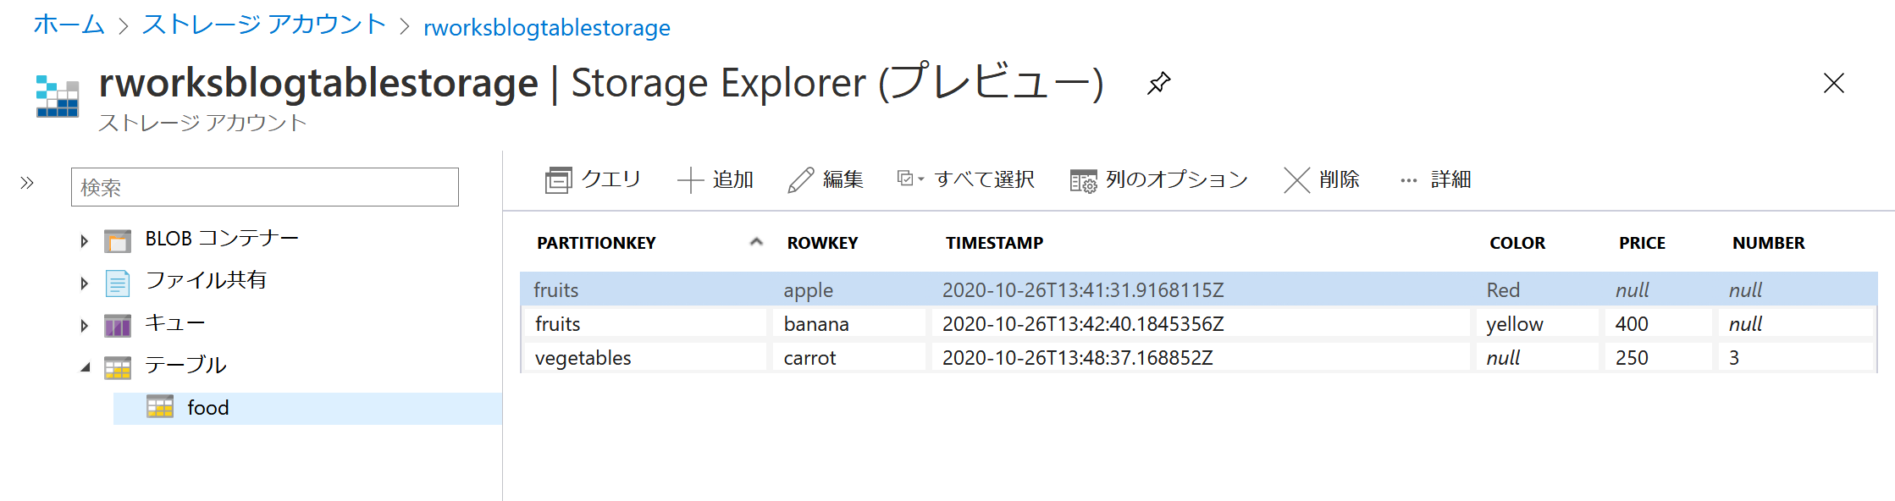Open ストレージ アカウント breadcrumb
This screenshot has height=501, width=1895.
click(x=264, y=25)
